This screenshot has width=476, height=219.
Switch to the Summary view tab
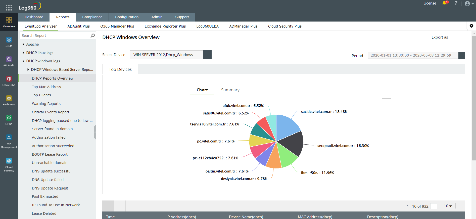[230, 90]
